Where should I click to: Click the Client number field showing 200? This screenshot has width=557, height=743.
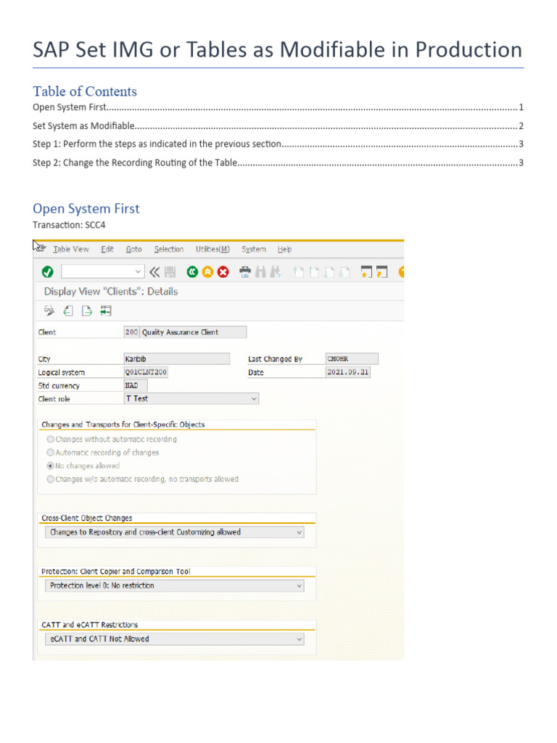(131, 332)
